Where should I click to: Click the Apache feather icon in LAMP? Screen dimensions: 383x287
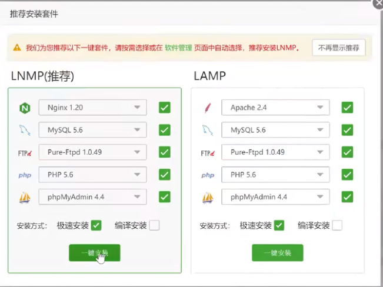208,108
